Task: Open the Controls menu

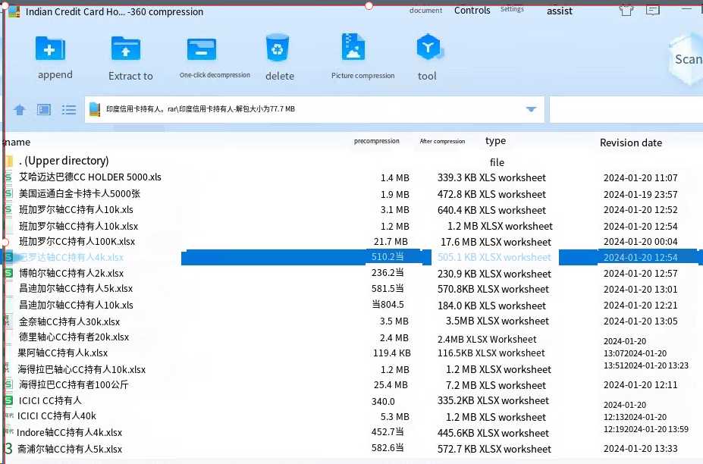Action: pos(472,11)
